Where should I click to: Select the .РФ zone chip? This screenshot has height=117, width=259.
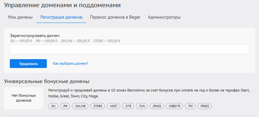point(65,106)
